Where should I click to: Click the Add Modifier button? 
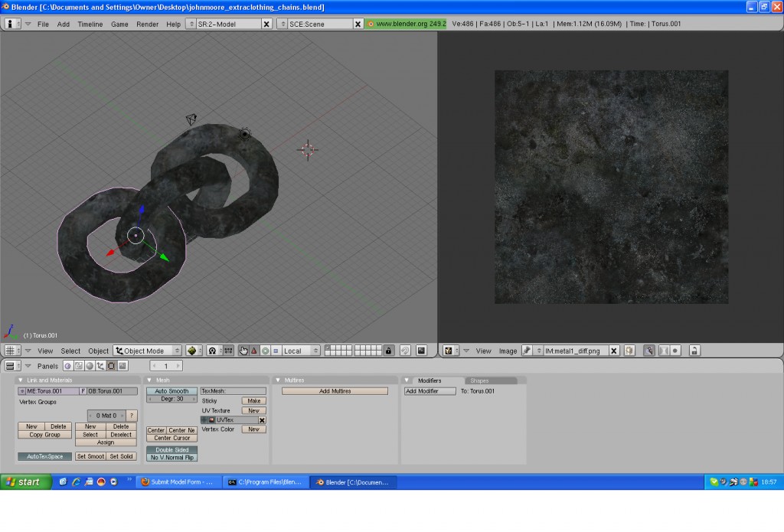pyautogui.click(x=429, y=390)
